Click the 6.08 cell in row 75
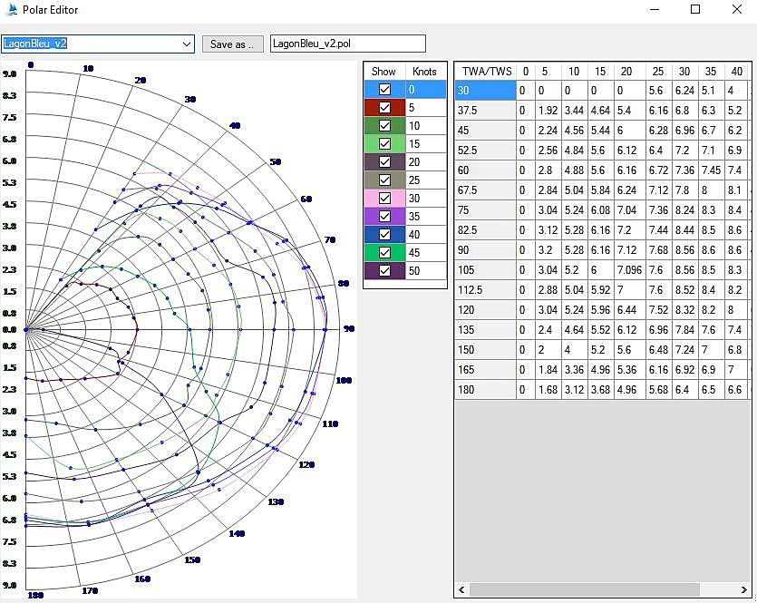757x603 pixels. click(x=600, y=210)
